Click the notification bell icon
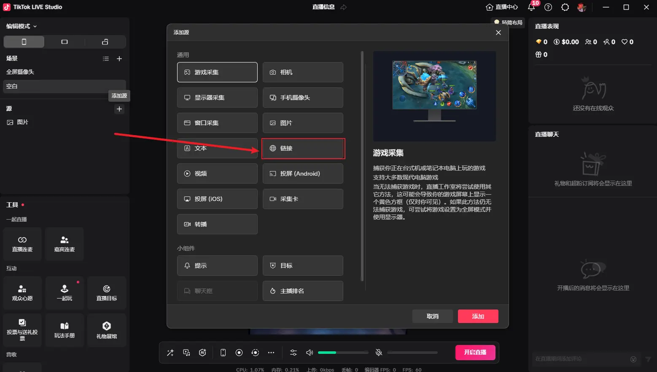The width and height of the screenshot is (657, 372). [531, 7]
